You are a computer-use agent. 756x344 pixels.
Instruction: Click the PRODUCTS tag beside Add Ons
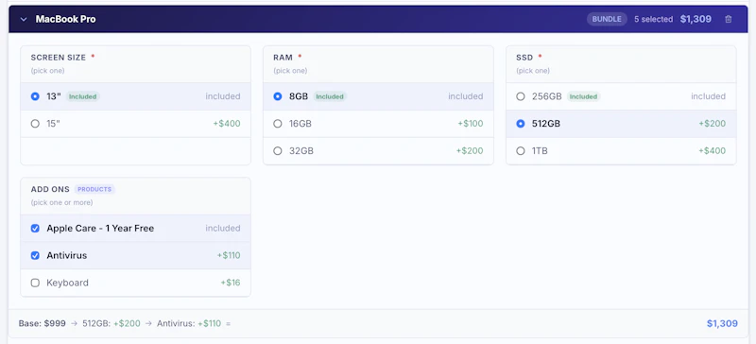point(94,189)
